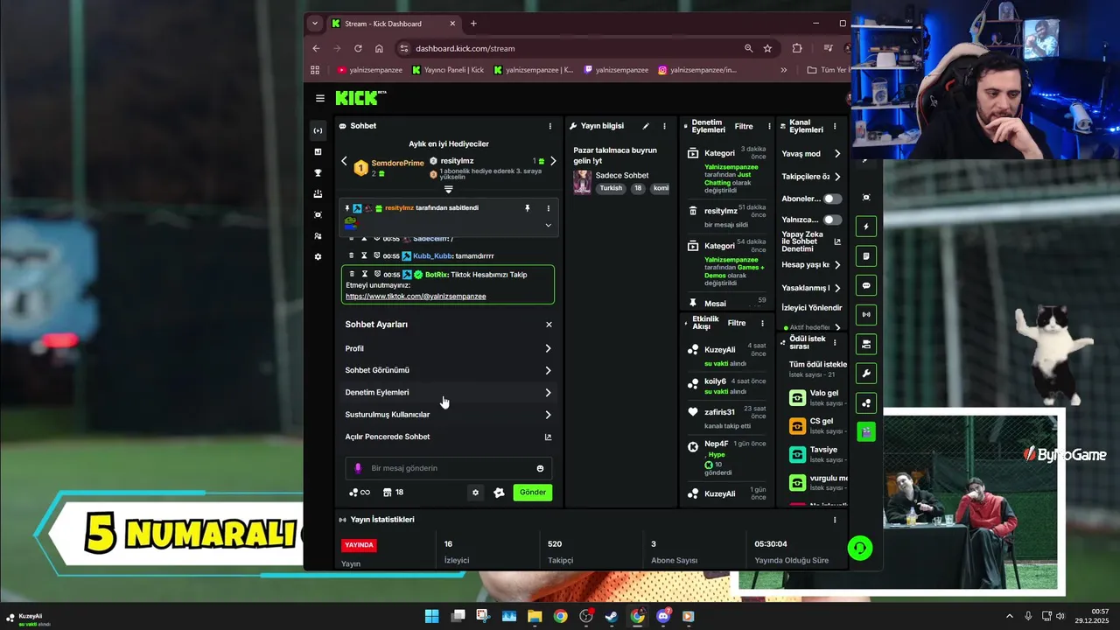Expand the Takipçilere özel option

pos(812,177)
